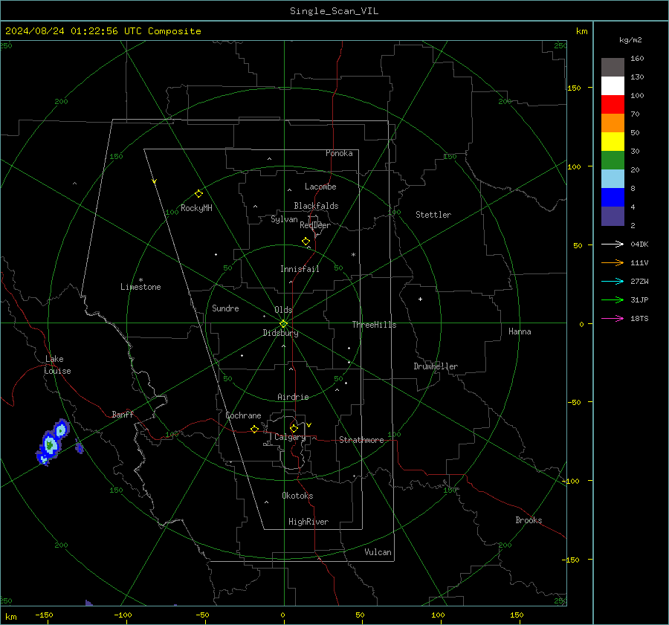Screen dimensions: 669x625
Task: Click the Banff label
Action: click(x=123, y=414)
